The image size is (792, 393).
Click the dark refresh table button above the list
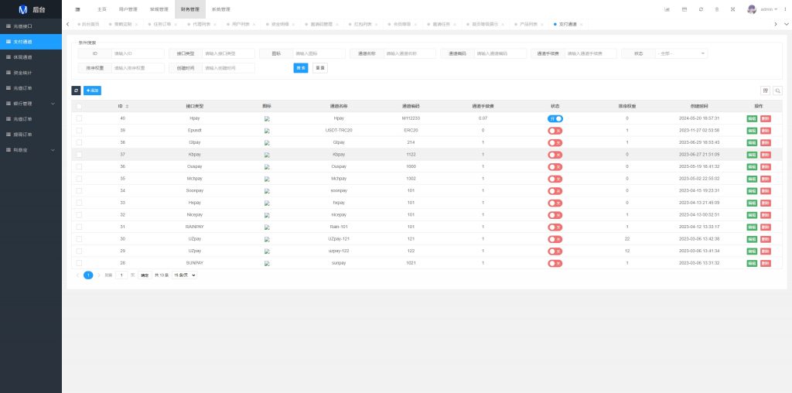(x=77, y=91)
